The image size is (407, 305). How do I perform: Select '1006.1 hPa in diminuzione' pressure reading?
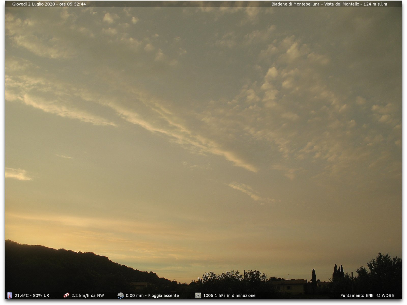click(229, 296)
